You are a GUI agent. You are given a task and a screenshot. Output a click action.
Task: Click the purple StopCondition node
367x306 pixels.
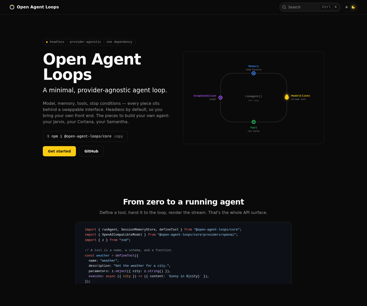pyautogui.click(x=220, y=98)
